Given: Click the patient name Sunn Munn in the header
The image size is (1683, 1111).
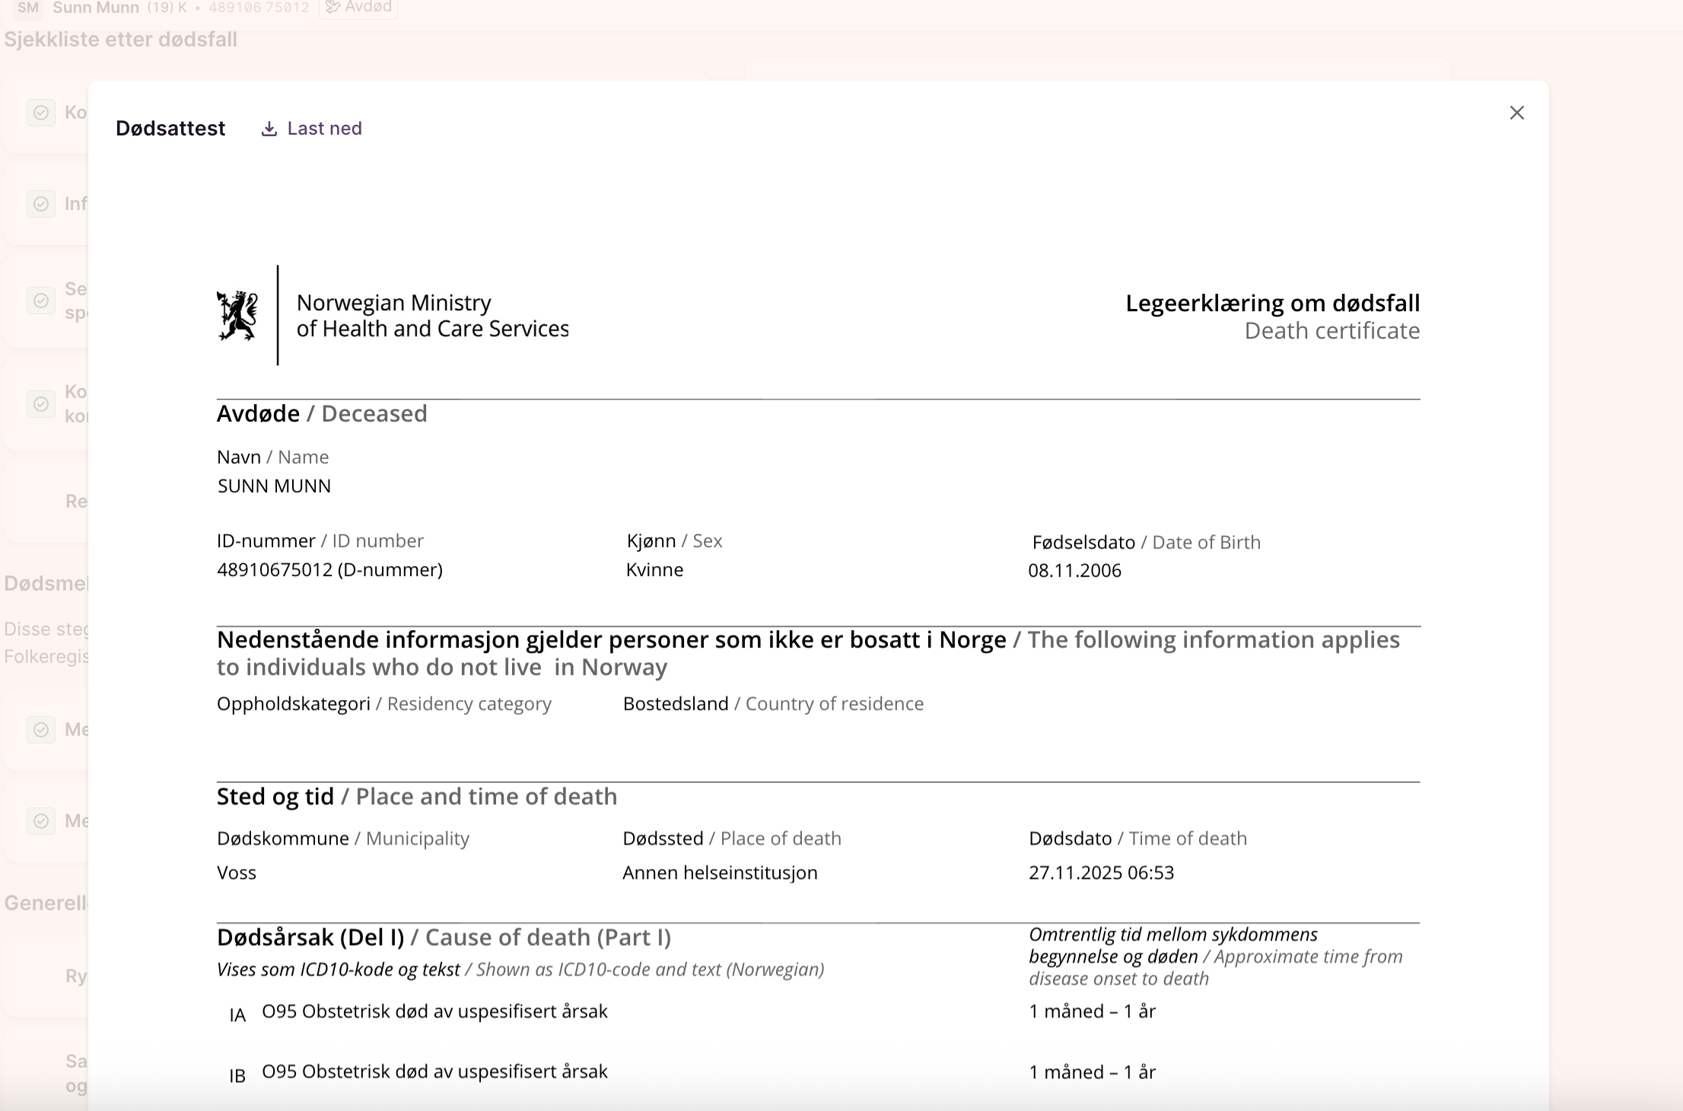Looking at the screenshot, I should (96, 8).
